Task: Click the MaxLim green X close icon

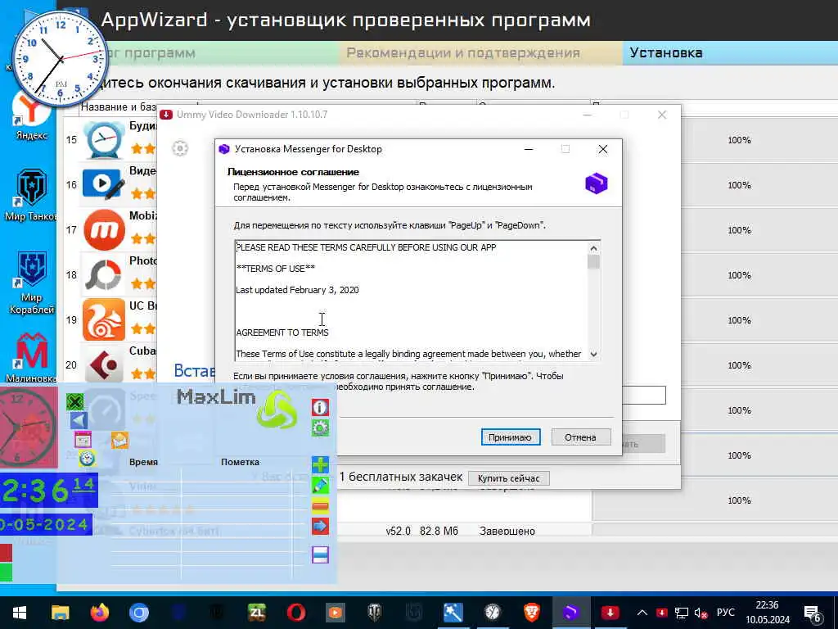Action: click(x=75, y=401)
